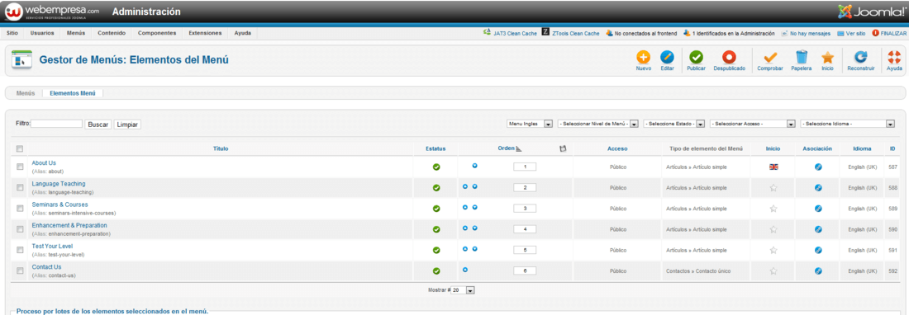Click the published status icon for Contact Us
The width and height of the screenshot is (909, 315).
tap(436, 270)
